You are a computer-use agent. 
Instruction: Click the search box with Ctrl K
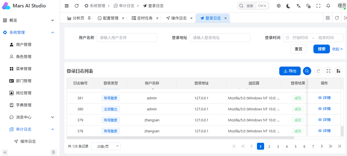253,6
